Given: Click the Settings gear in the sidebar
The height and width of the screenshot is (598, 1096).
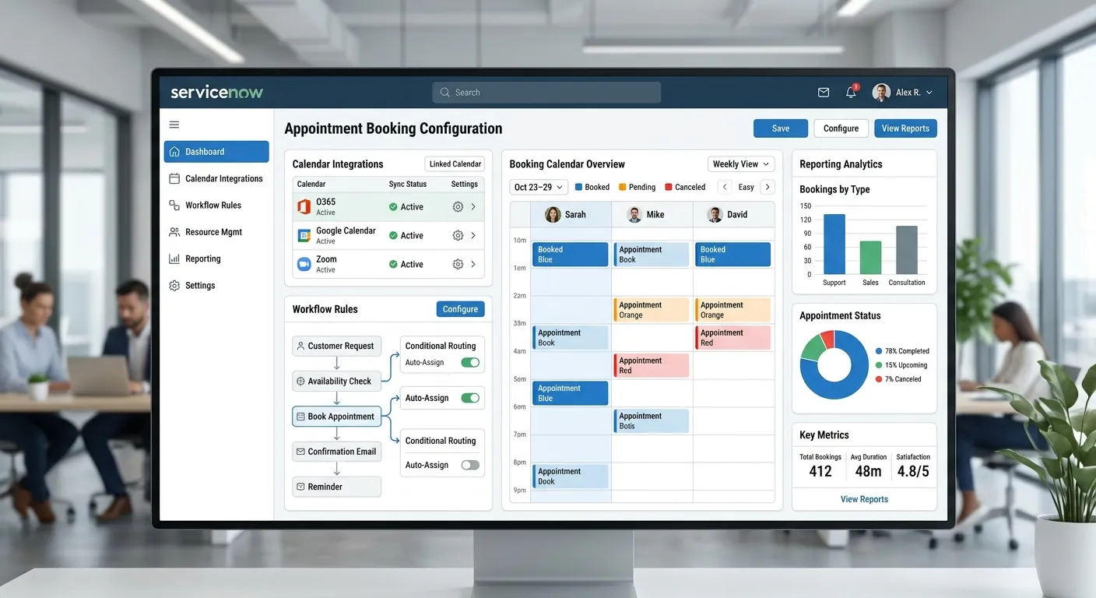Looking at the screenshot, I should 174,286.
